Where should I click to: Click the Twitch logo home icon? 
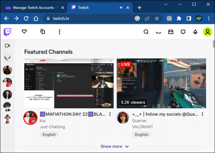coord(7,32)
